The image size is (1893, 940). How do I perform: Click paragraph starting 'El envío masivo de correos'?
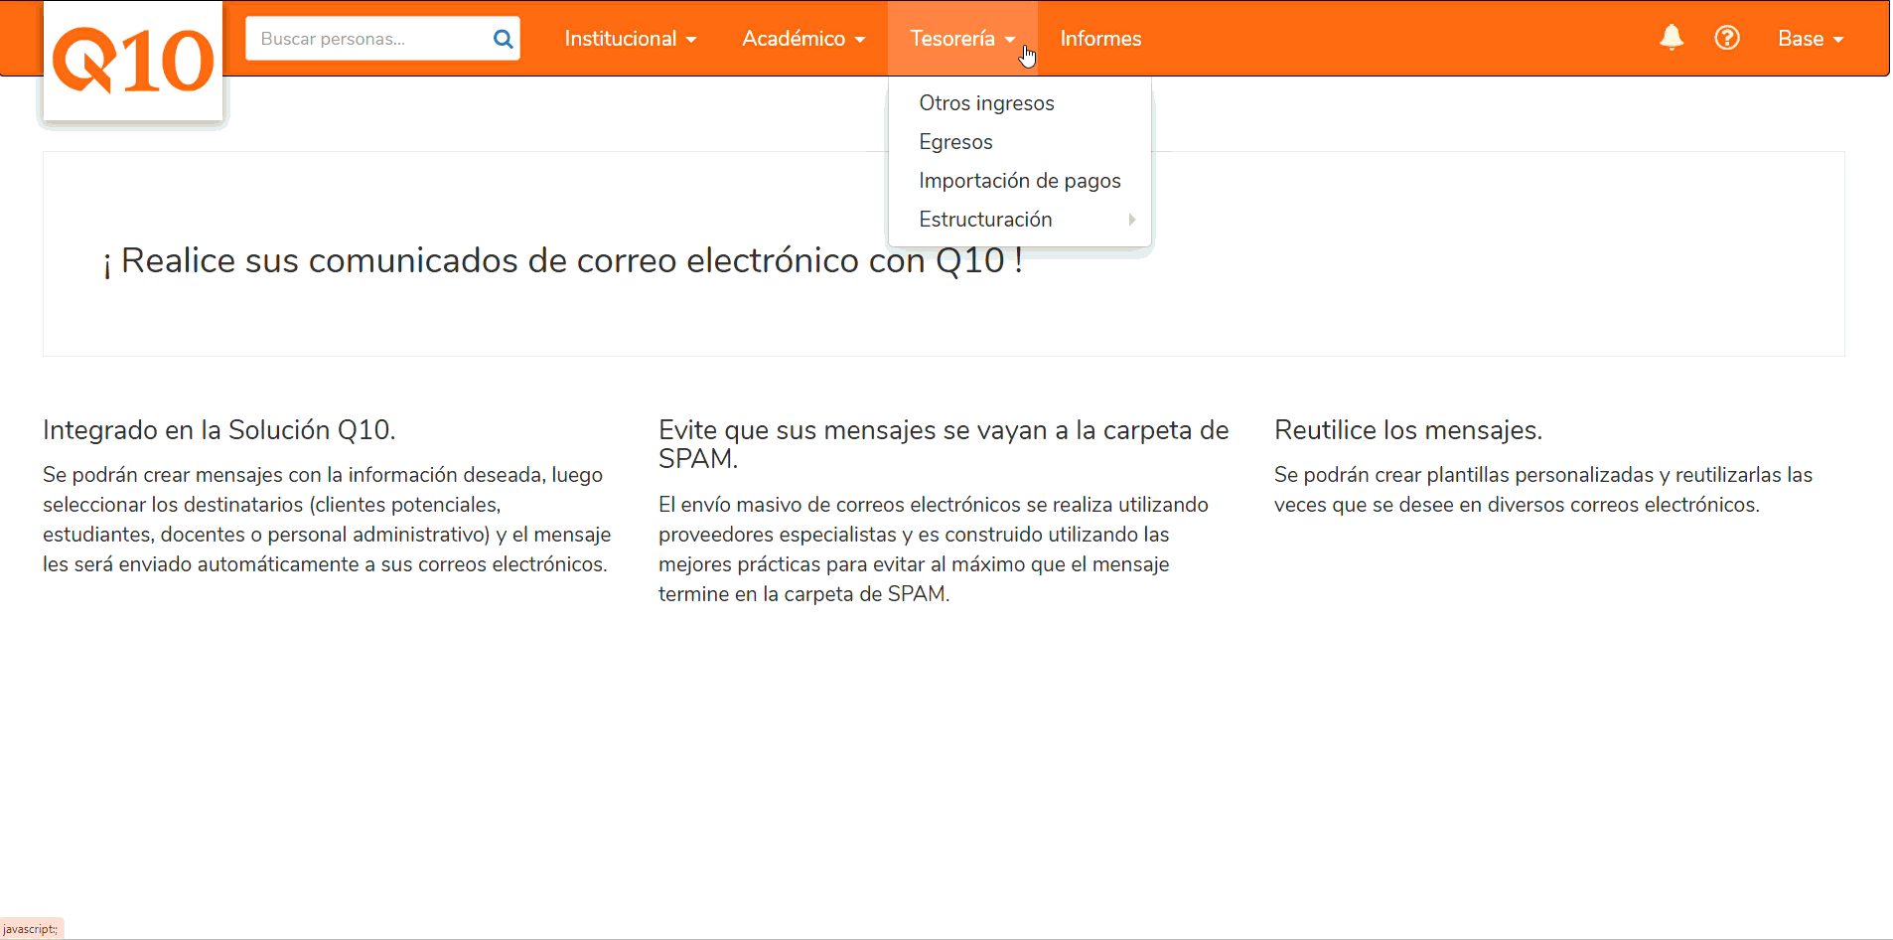934,549
